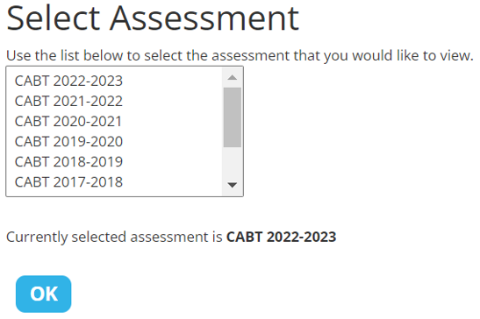The height and width of the screenshot is (319, 480).
Task: Click 'Currently selected assessment is' label
Action: tap(114, 237)
